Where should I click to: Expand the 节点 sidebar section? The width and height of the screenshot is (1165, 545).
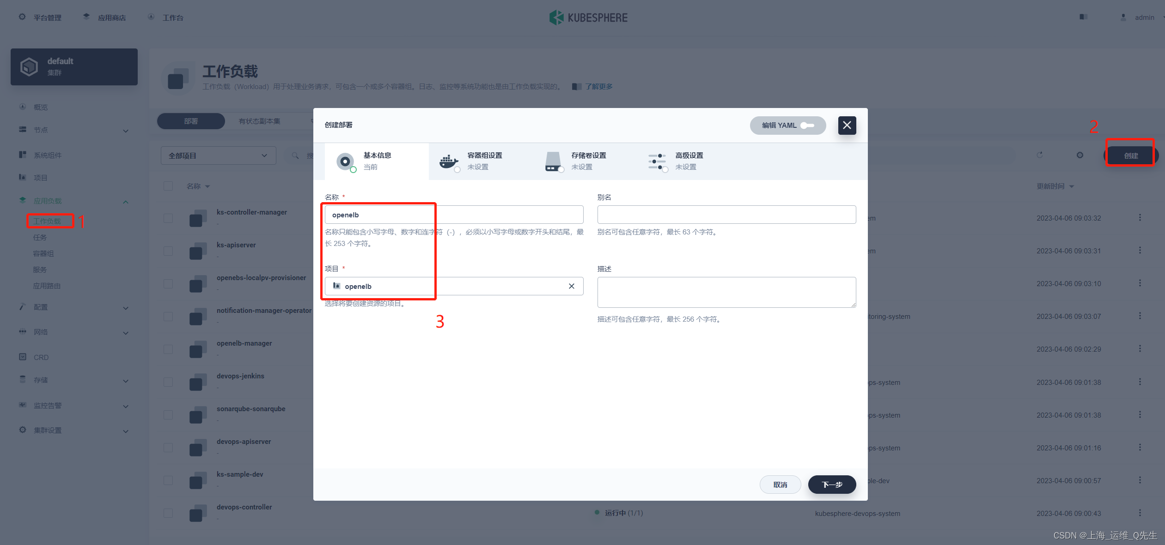pyautogui.click(x=74, y=130)
